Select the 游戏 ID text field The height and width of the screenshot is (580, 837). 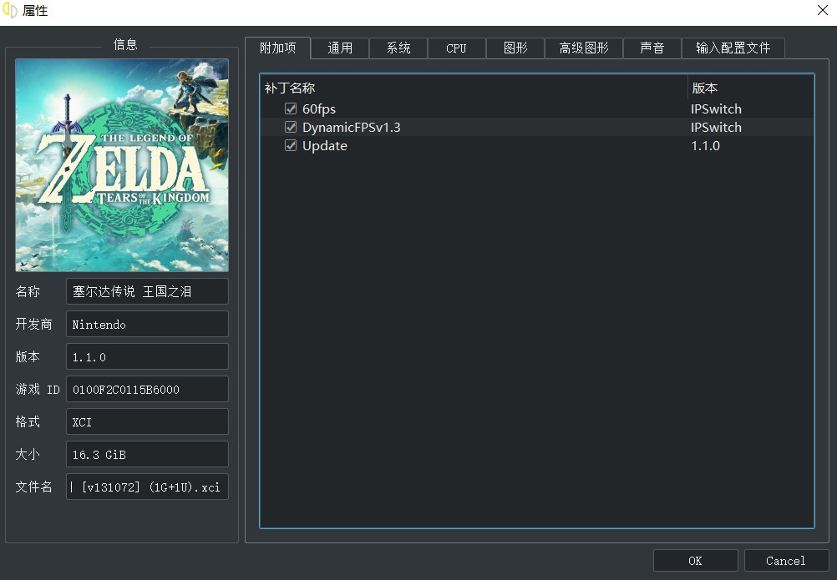tap(147, 389)
